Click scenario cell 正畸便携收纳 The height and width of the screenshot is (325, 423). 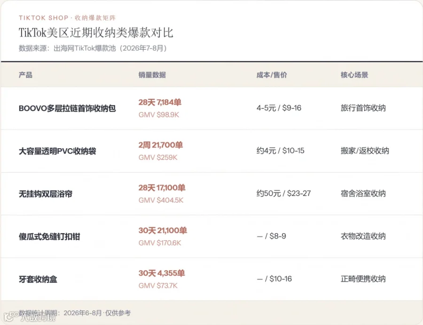pyautogui.click(x=363, y=279)
